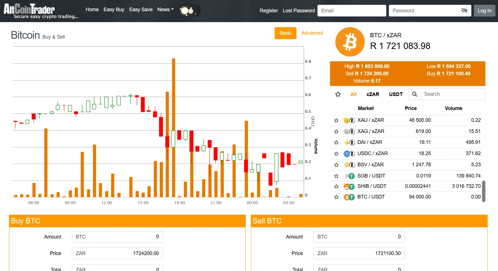498x271 pixels.
Task: Click the AltCoinTrader logo
Action: pyautogui.click(x=40, y=11)
